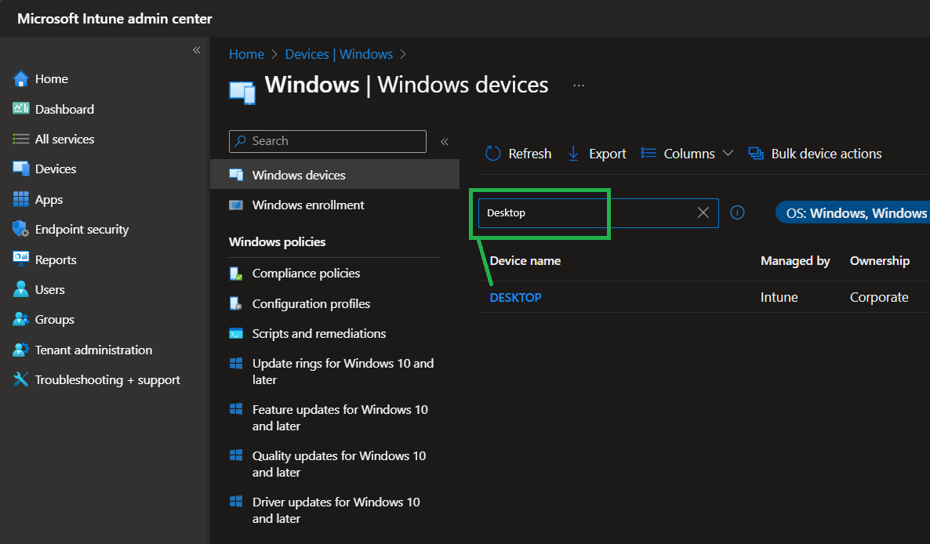The width and height of the screenshot is (930, 544).
Task: Click the OS: Windows filter pill
Action: (855, 212)
